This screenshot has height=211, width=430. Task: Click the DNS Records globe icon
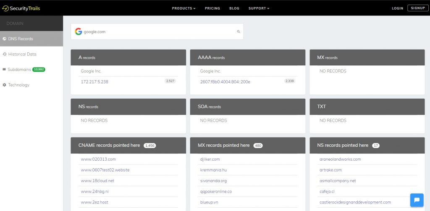(4, 39)
